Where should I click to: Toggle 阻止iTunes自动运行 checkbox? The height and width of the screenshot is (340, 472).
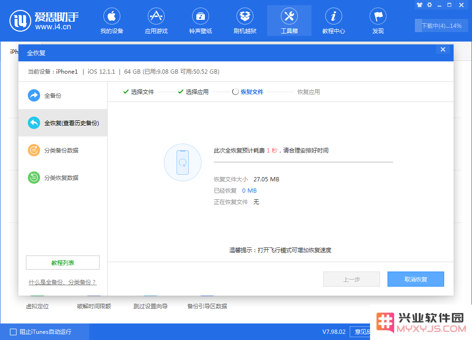13,332
